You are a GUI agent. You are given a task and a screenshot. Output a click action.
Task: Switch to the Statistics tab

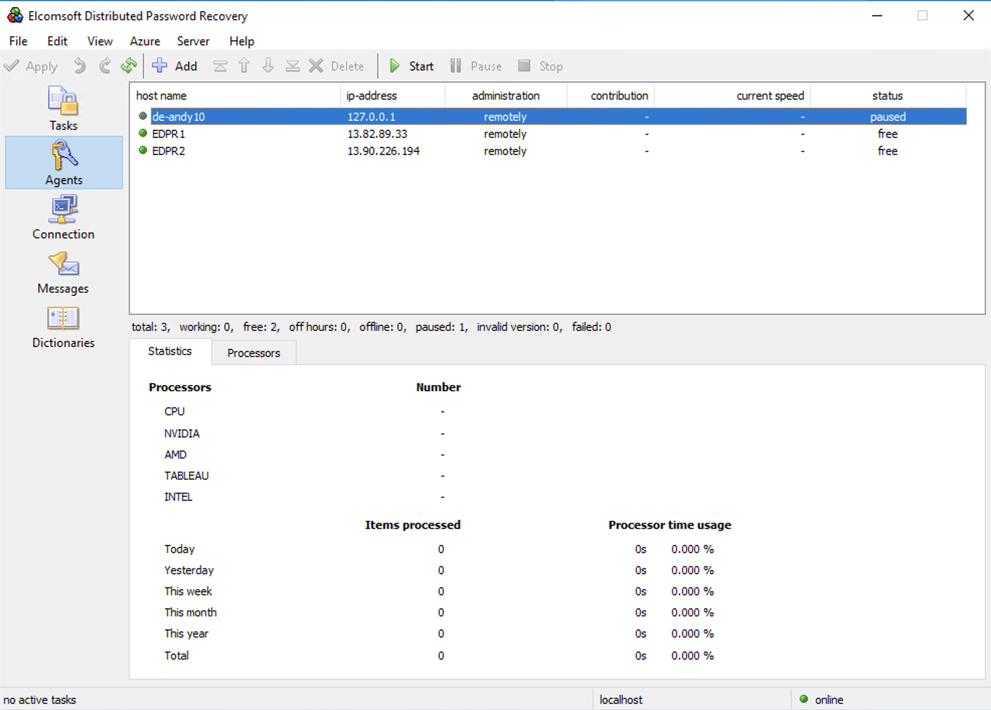170,351
